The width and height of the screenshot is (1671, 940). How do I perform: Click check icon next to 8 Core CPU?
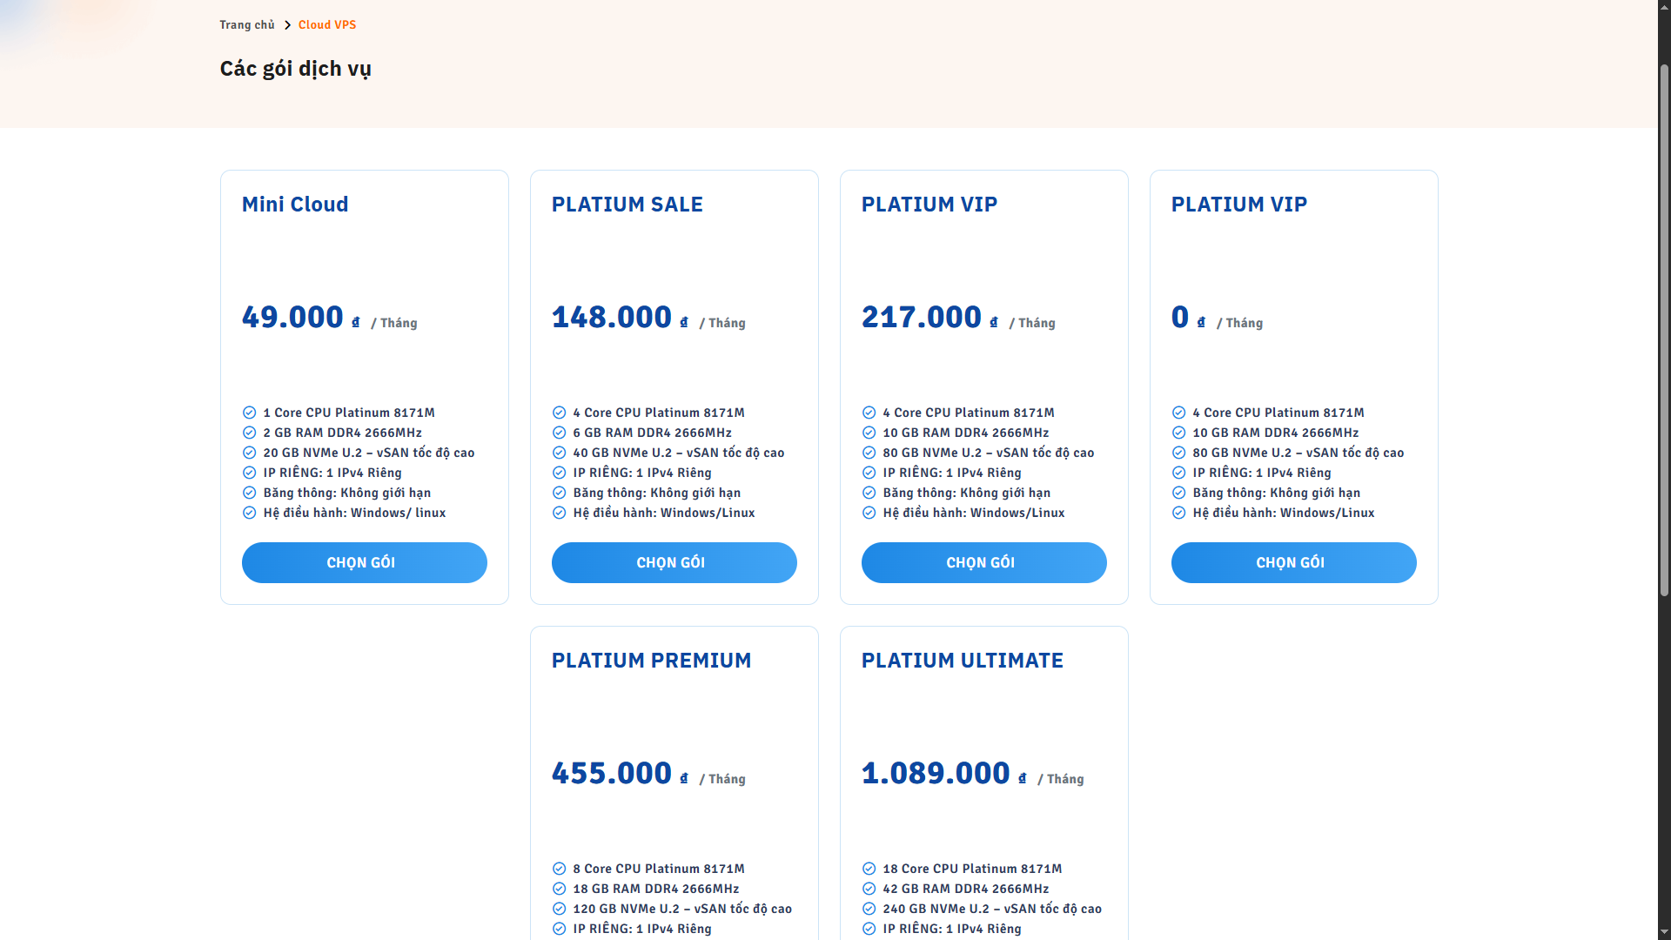(559, 869)
